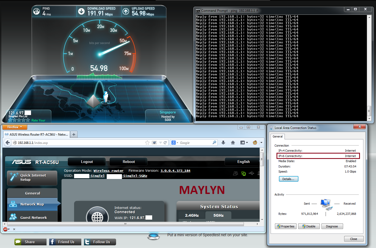This screenshot has width=376, height=248.
Task: Expand the English language dropdown
Action: point(243,162)
